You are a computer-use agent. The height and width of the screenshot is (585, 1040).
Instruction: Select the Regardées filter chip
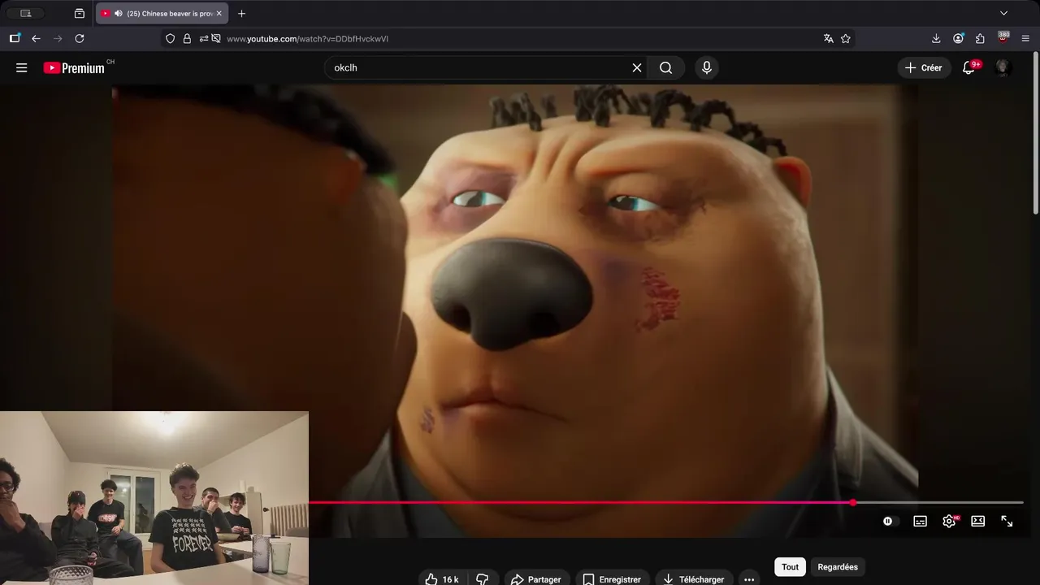coord(838,567)
